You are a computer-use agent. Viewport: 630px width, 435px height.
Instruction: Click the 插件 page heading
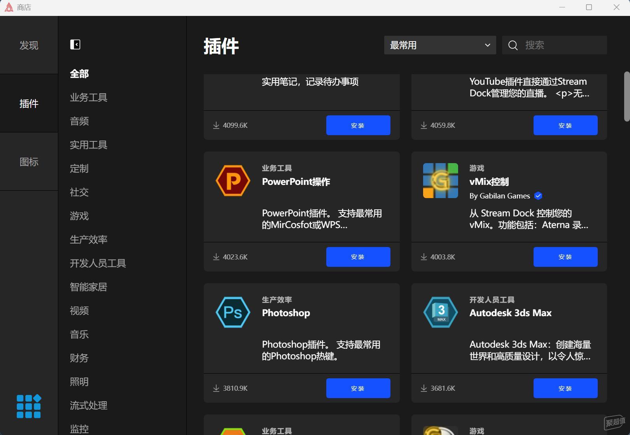[221, 46]
